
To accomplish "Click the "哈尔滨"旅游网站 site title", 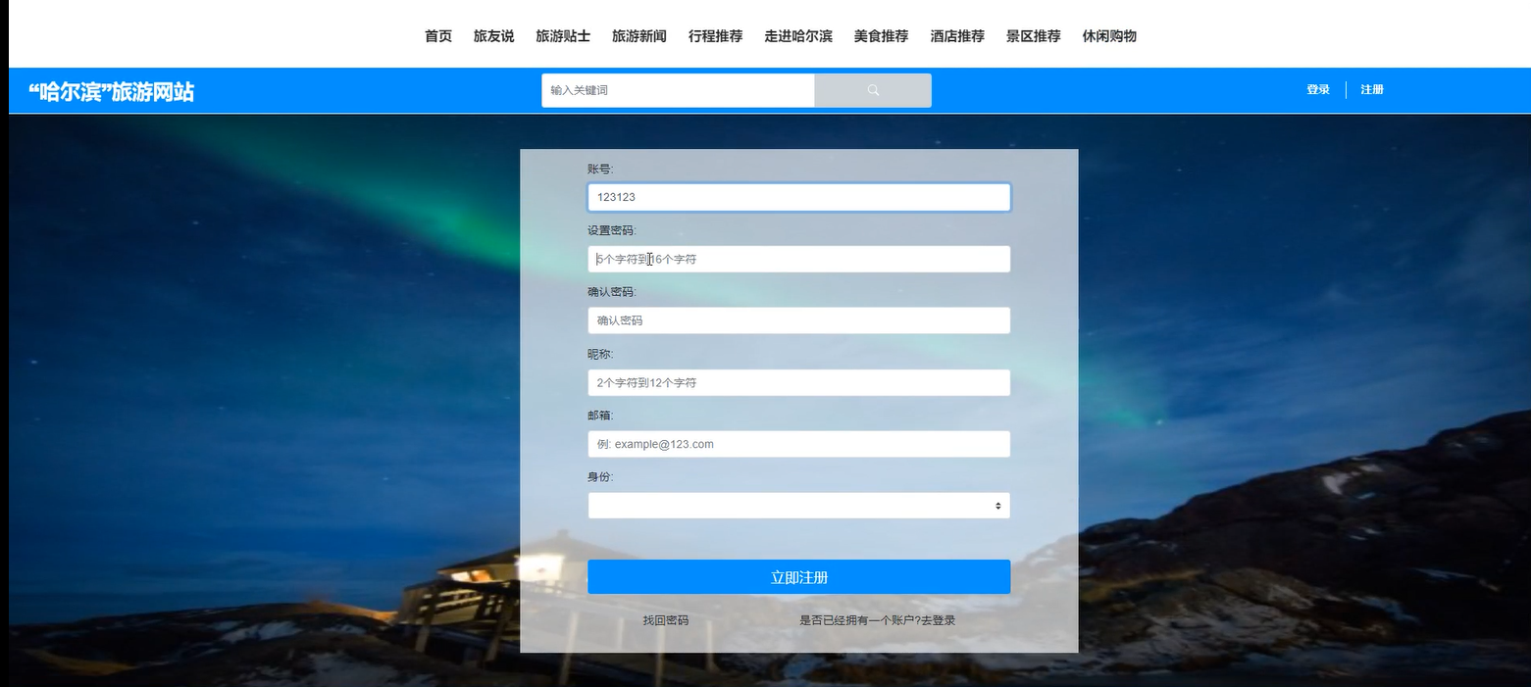I will pos(111,92).
